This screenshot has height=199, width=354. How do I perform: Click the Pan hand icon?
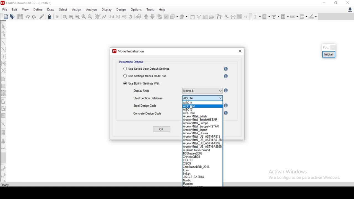coord(98,17)
